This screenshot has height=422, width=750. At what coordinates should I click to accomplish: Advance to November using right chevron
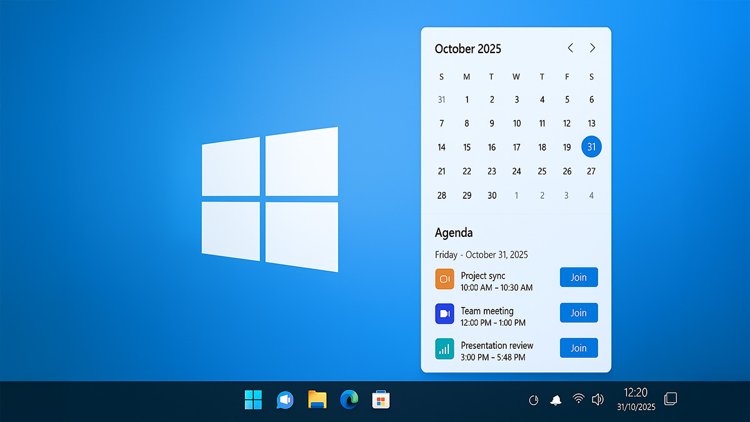point(592,48)
